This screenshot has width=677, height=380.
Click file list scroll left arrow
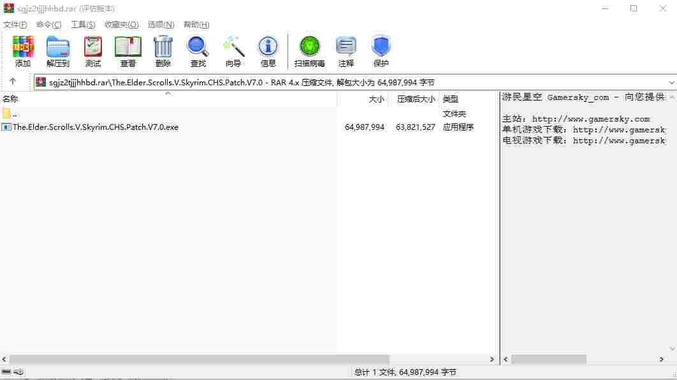(4, 359)
